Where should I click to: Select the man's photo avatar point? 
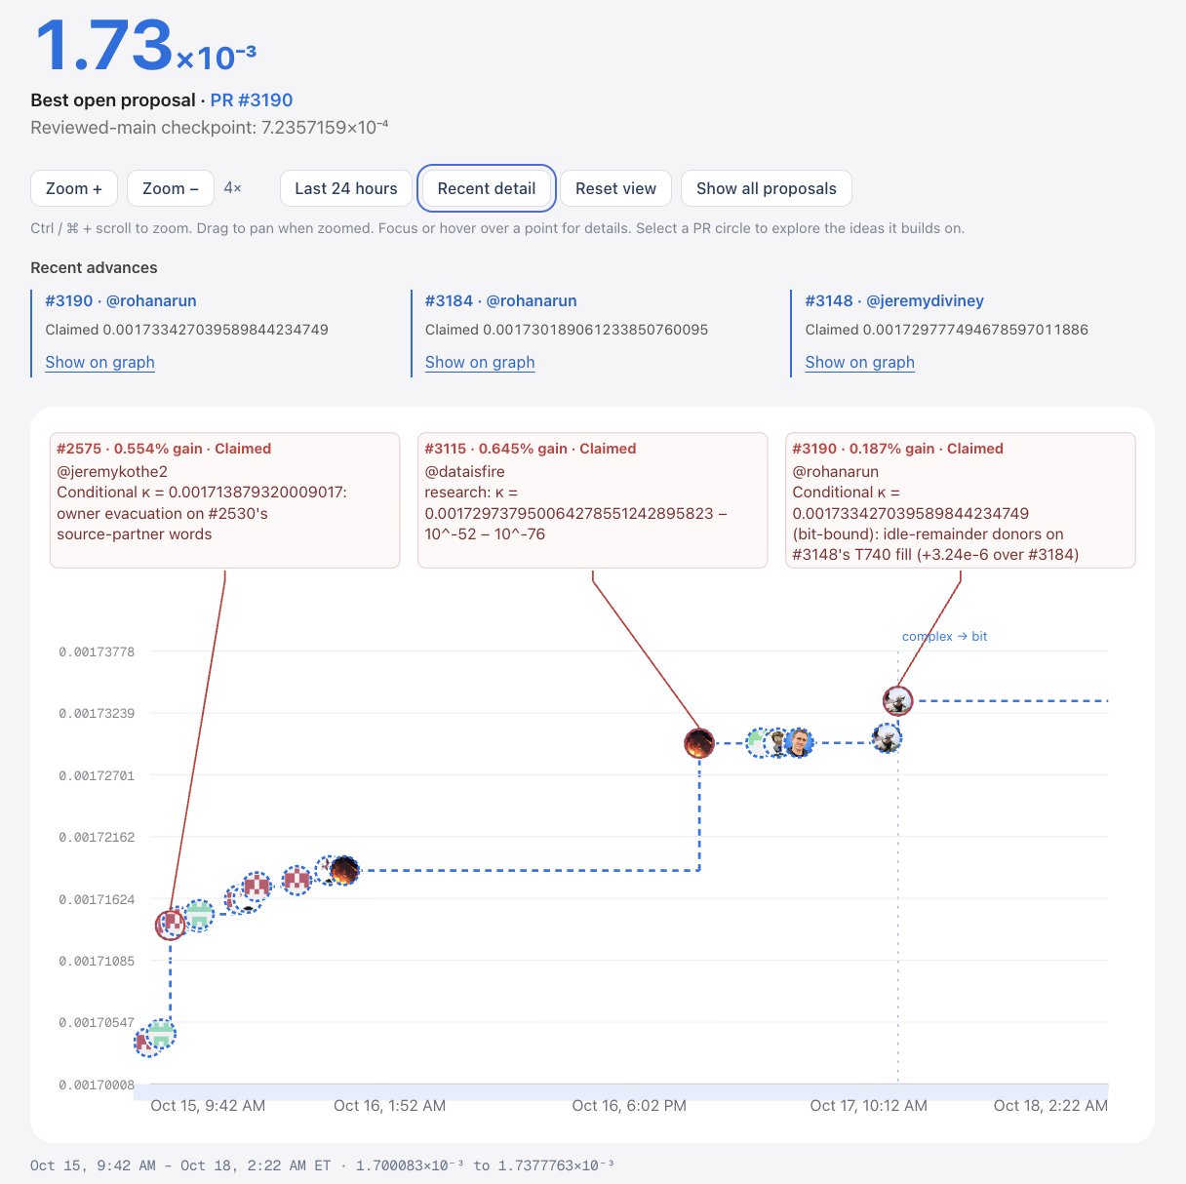click(x=799, y=743)
